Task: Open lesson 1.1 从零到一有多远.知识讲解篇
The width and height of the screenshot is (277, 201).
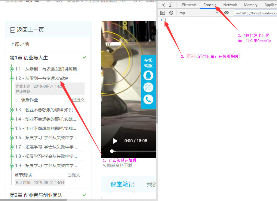Action: coord(46,69)
